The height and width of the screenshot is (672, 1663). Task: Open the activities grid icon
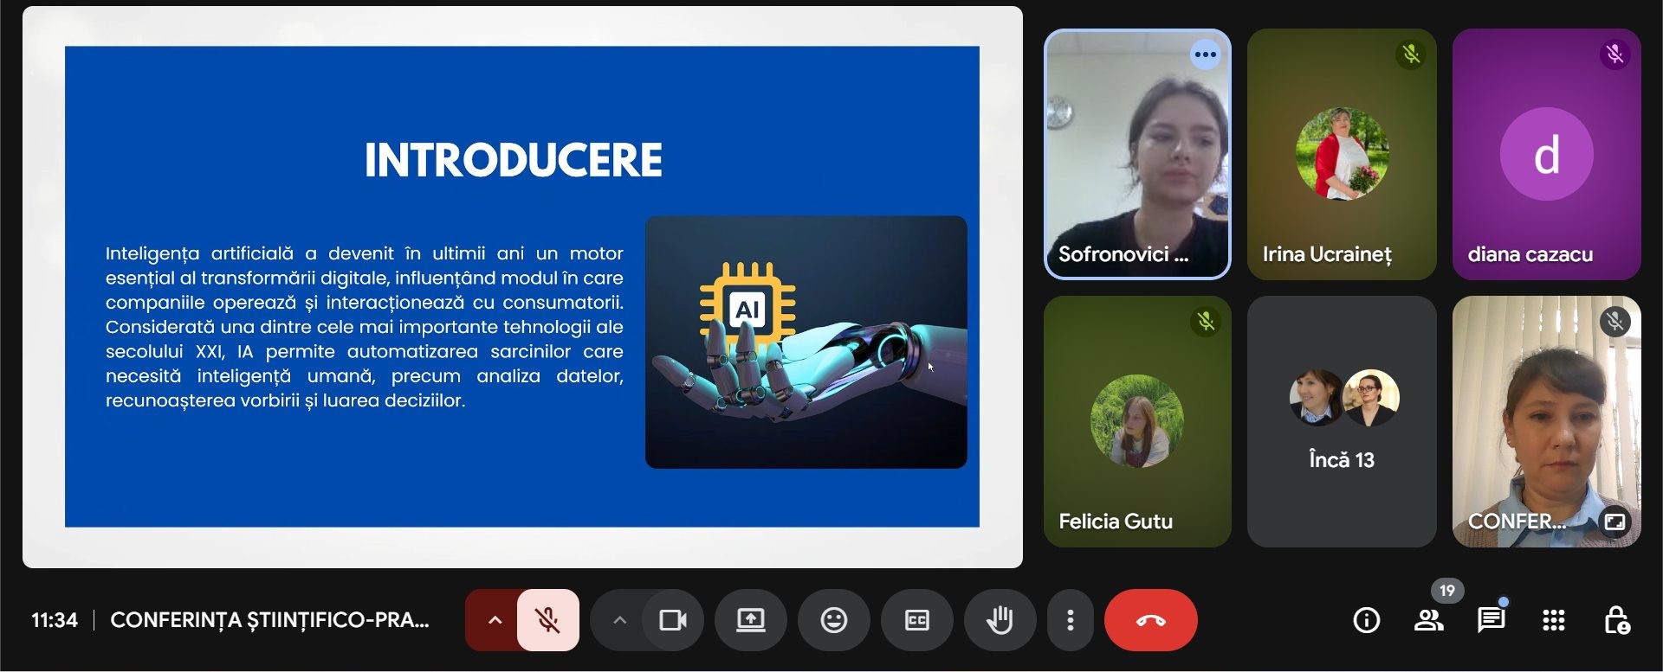1553,620
